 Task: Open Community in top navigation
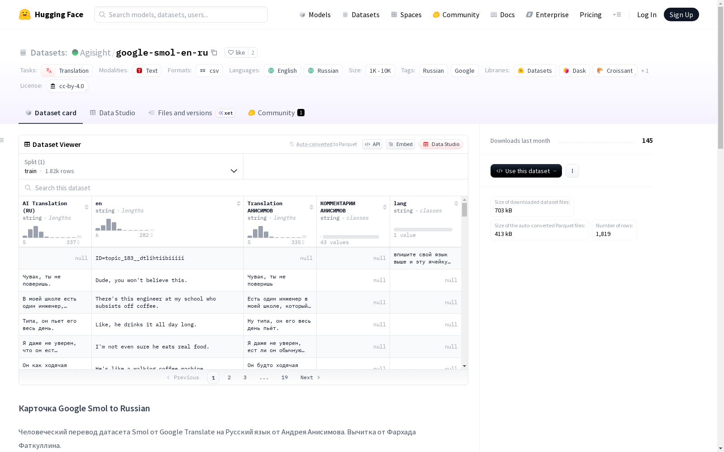(456, 14)
